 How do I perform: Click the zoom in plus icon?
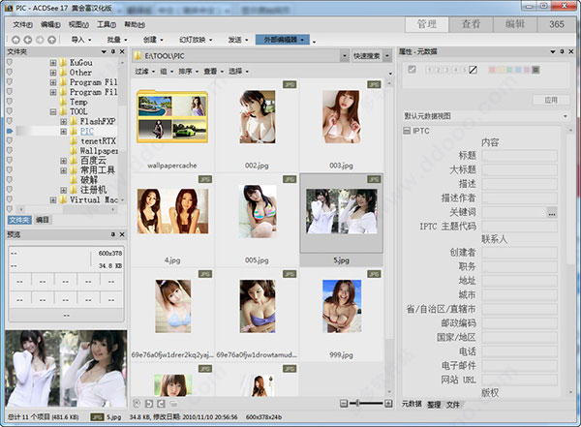coord(388,403)
